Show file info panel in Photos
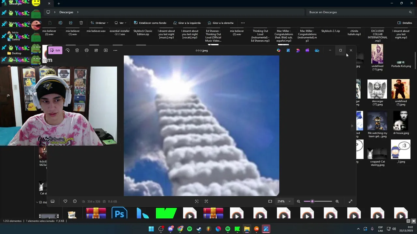The image size is (417, 234). [75, 201]
